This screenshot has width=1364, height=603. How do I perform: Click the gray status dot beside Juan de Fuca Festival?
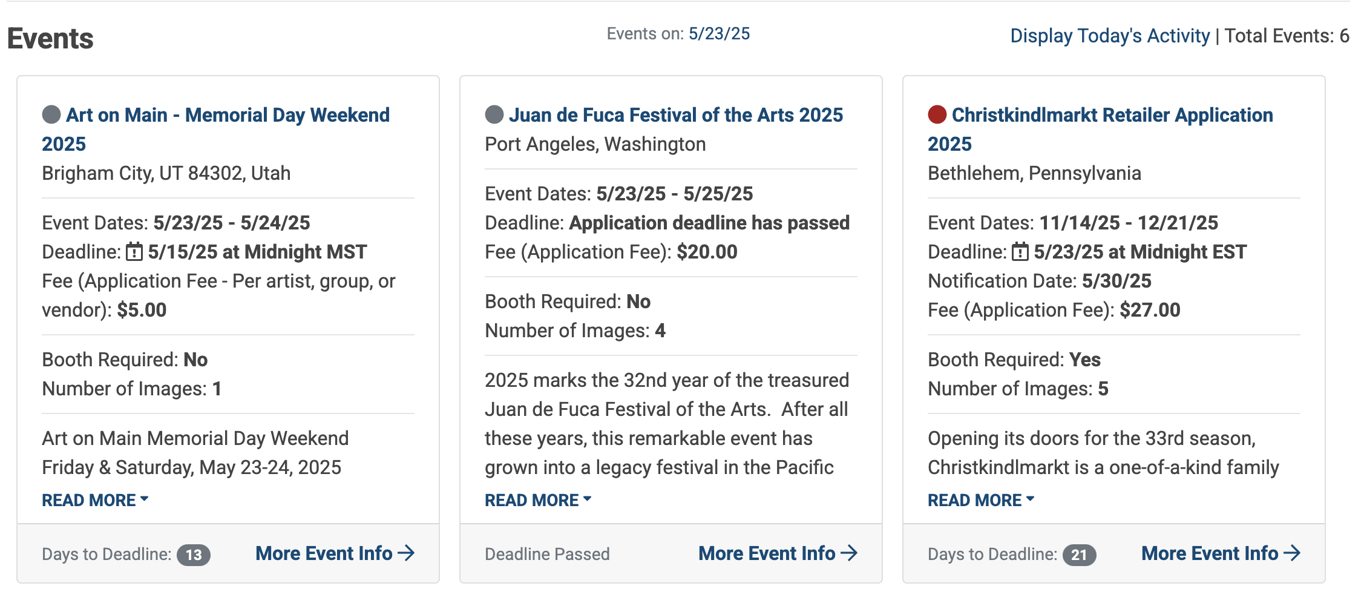click(495, 114)
